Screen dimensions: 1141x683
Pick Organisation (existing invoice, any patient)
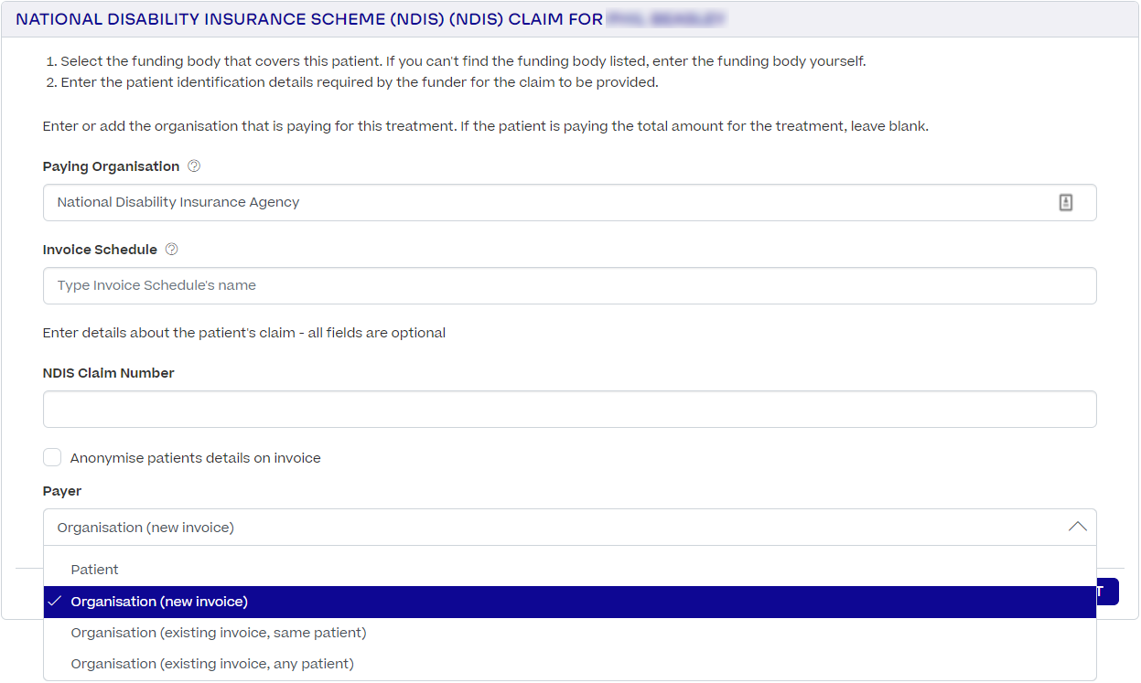569,664
